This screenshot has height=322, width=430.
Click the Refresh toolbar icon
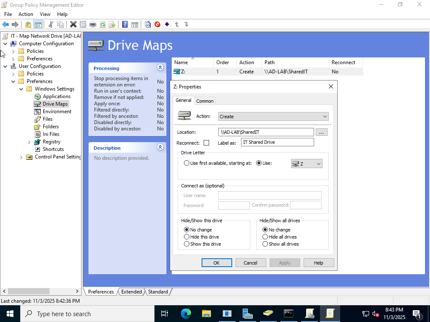click(x=102, y=24)
